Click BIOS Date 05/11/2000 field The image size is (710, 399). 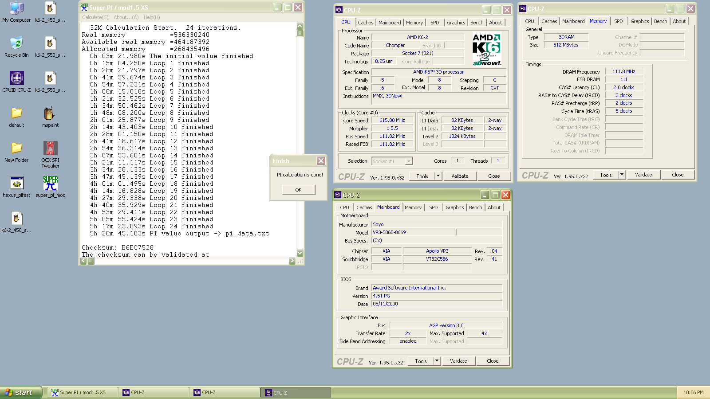(437, 304)
